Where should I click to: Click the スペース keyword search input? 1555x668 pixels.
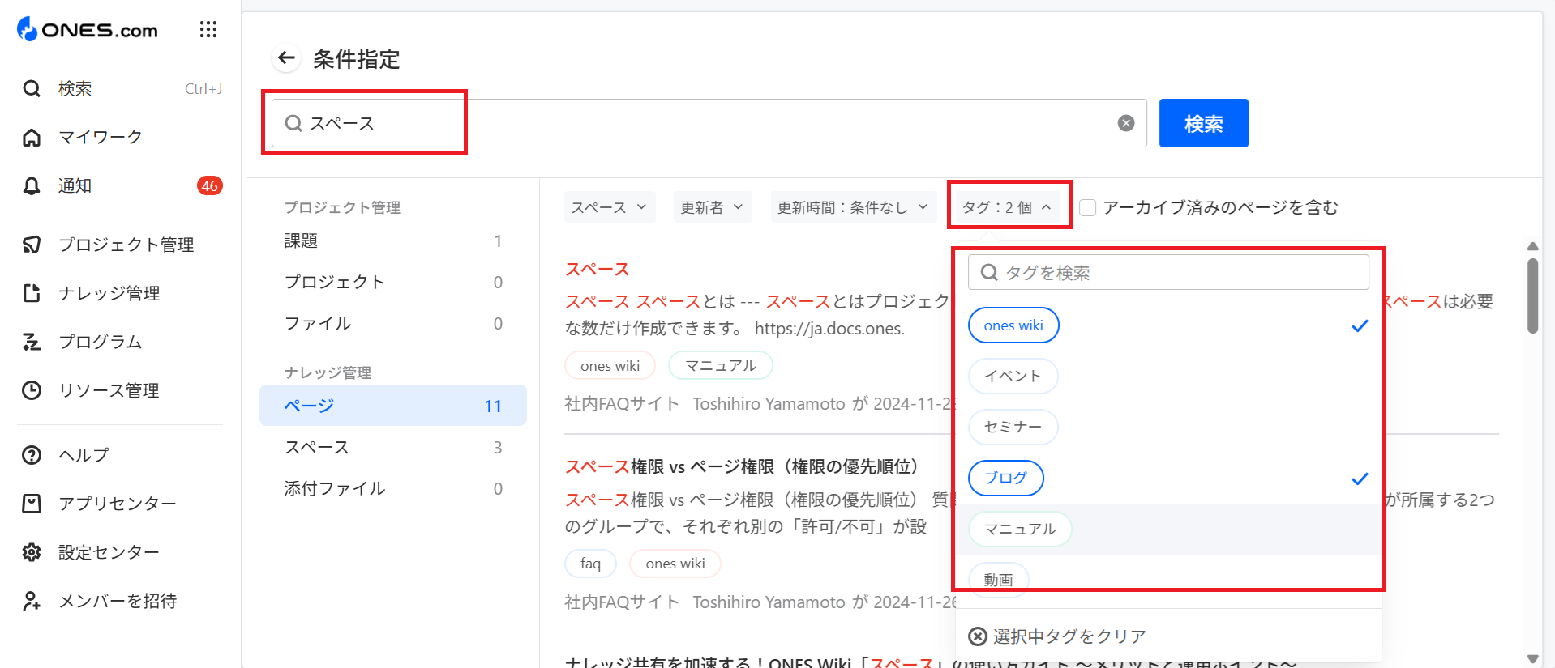pyautogui.click(x=709, y=123)
